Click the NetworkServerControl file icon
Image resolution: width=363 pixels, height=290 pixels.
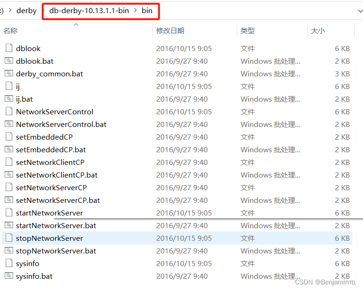tap(9, 111)
